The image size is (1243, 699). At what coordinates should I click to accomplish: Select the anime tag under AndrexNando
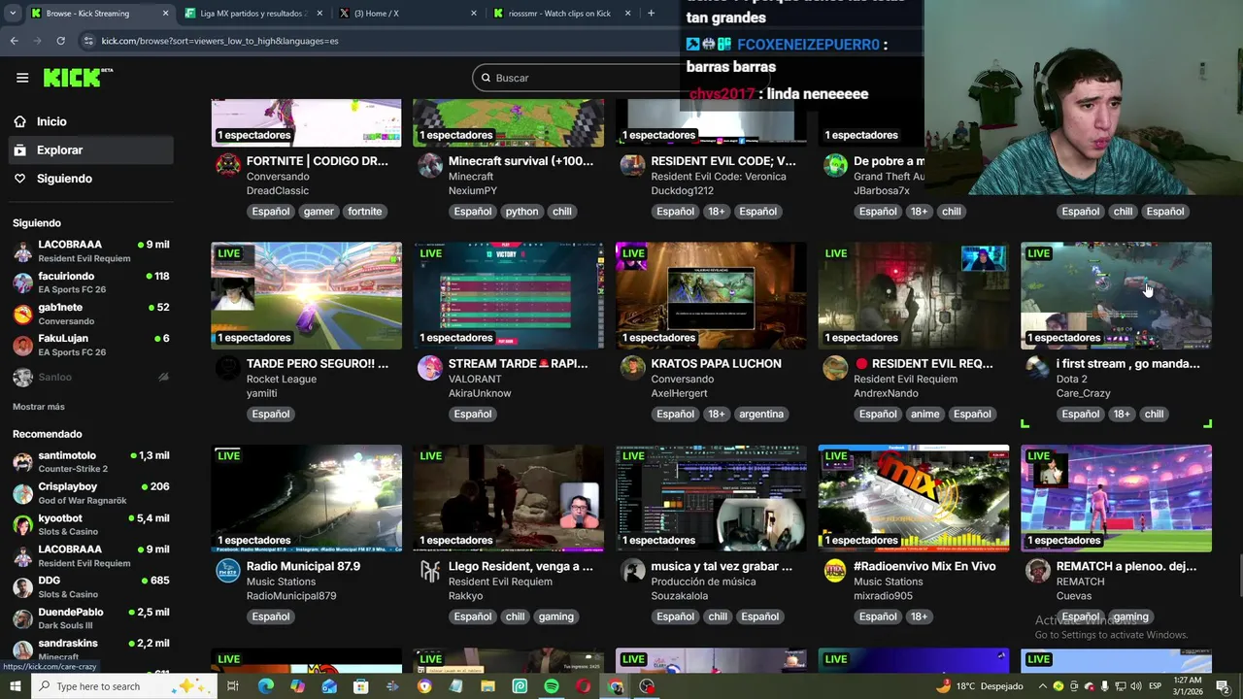[924, 415]
